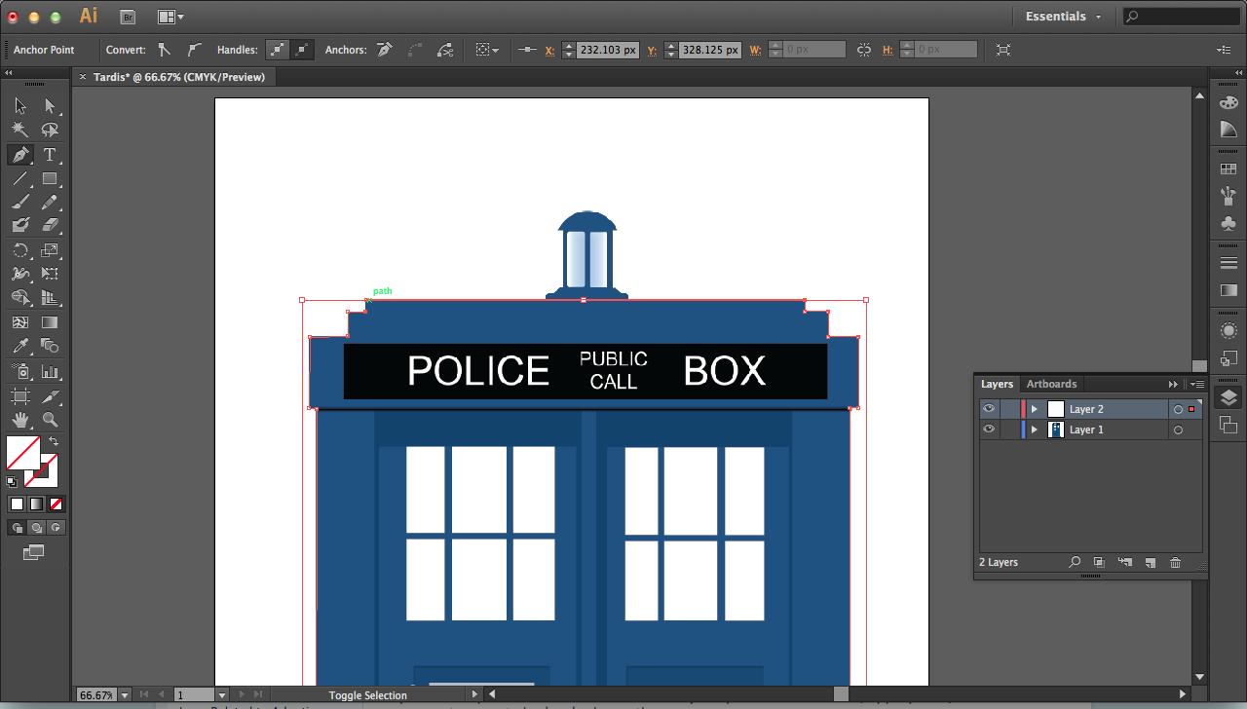Select the Pencil tool
This screenshot has width=1247, height=709.
tap(50, 202)
